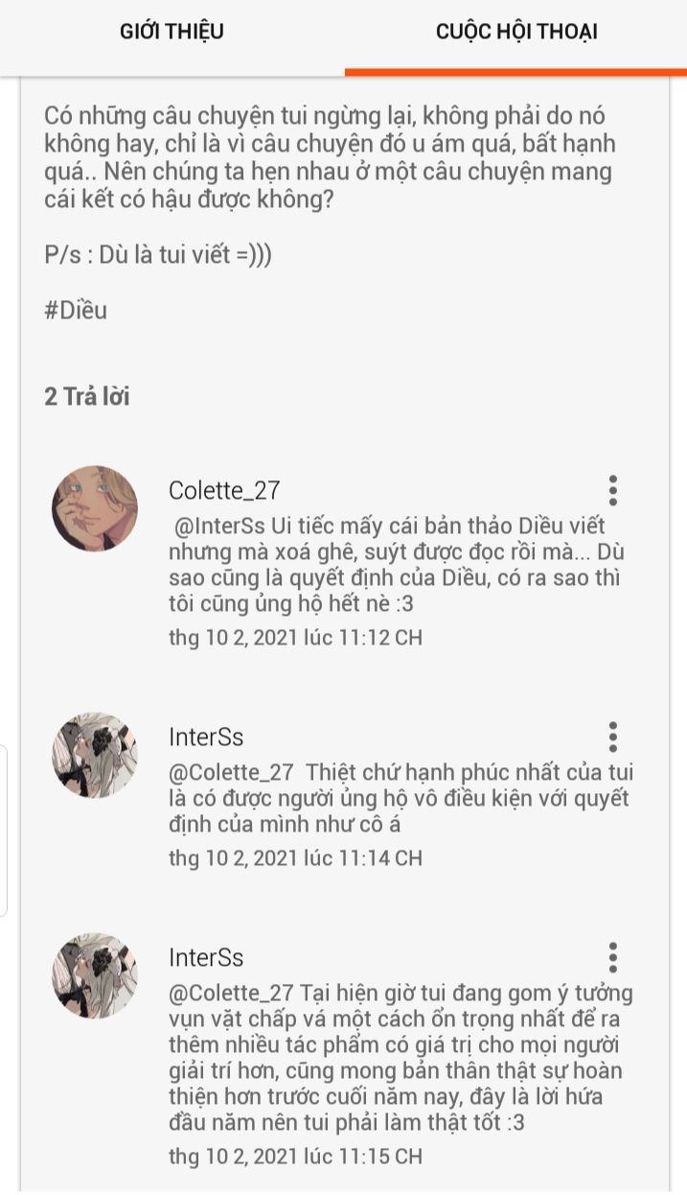Tap the @Colette_27 mention in the 11:14 reply
This screenshot has width=687, height=1195.
coord(231,773)
